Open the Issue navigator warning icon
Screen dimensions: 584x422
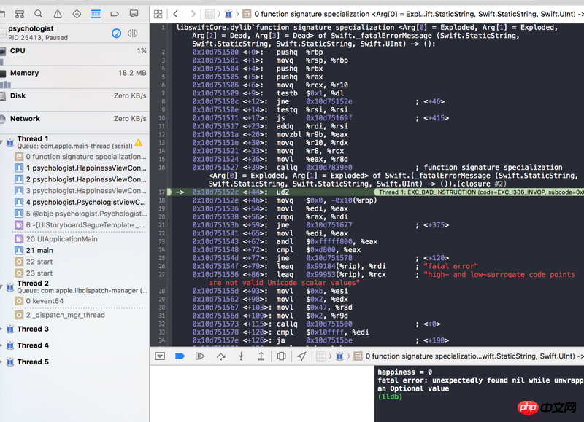[58, 14]
